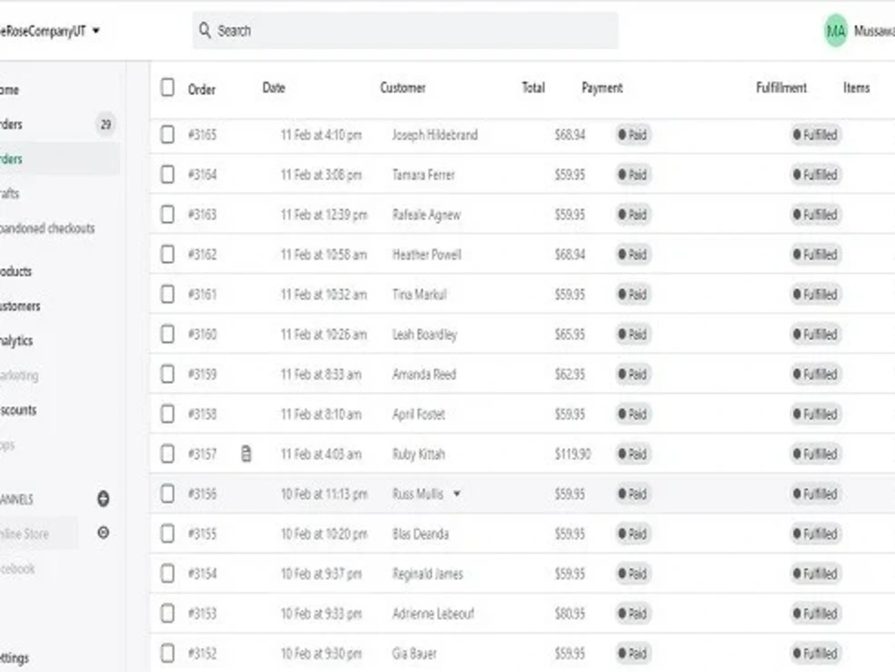Open Customers in sidebar
This screenshot has height=672, width=895.
(x=21, y=306)
